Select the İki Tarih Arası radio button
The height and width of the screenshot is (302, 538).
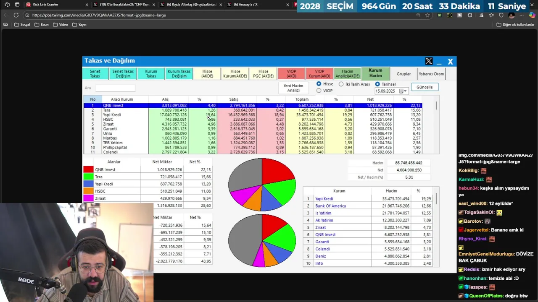341,84
